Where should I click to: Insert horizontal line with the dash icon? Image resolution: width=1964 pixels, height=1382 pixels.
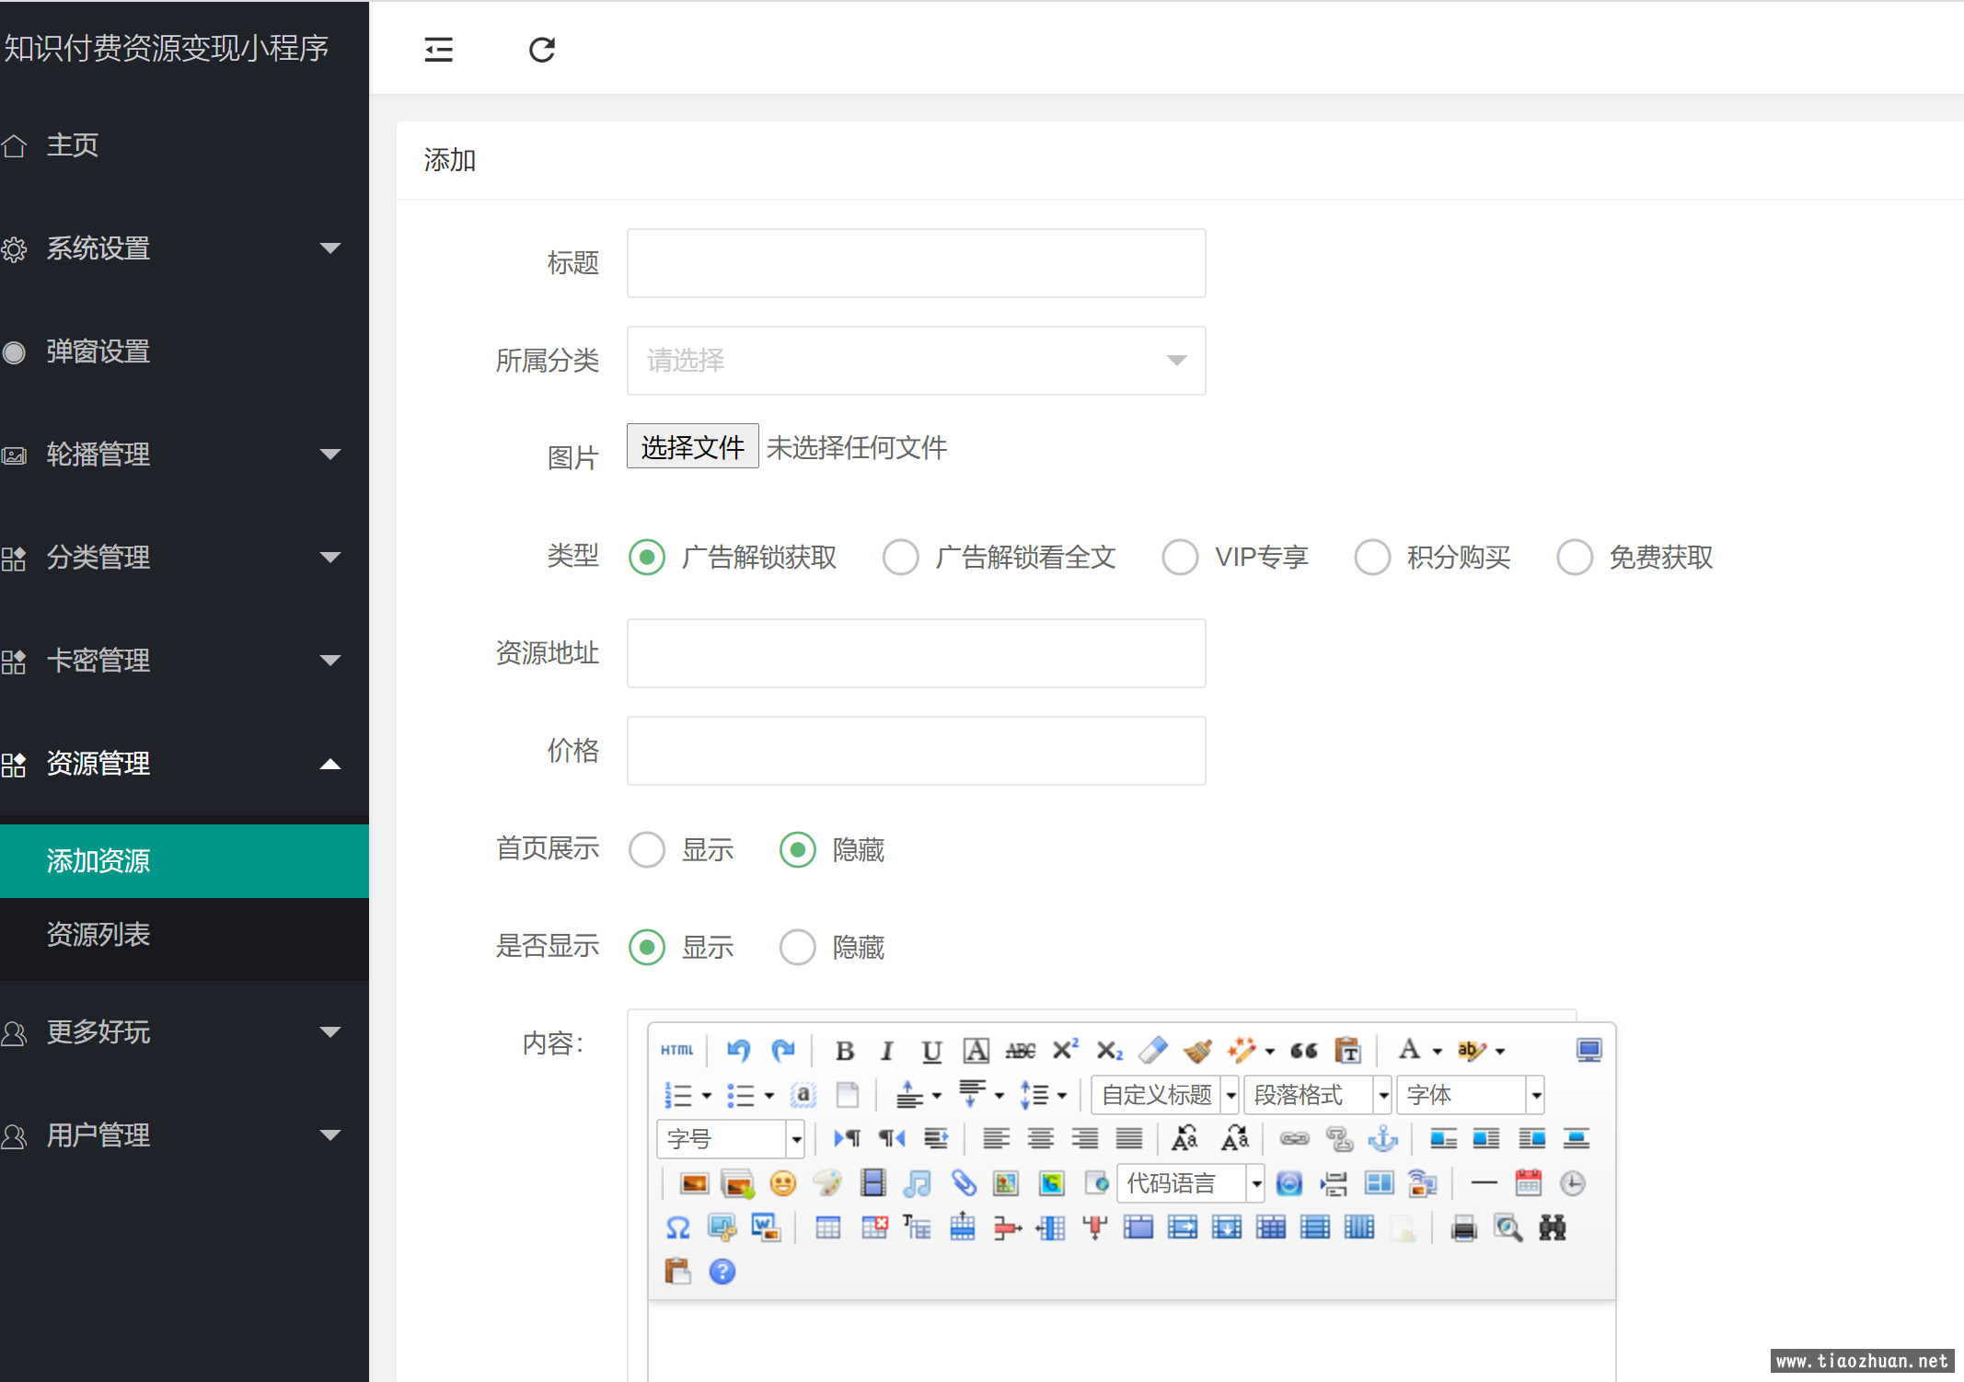click(1484, 1183)
